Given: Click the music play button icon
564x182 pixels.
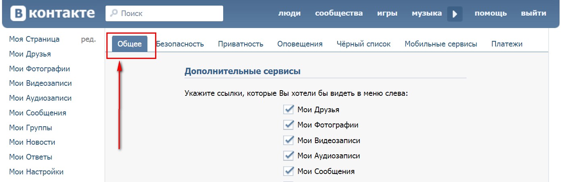Looking at the screenshot, I should coord(455,14).
